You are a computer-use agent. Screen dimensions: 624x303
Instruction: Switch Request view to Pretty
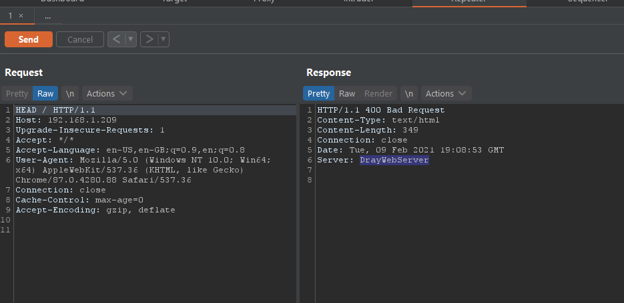pyautogui.click(x=17, y=93)
